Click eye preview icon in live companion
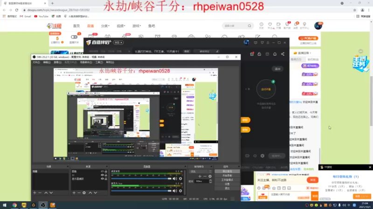Screen dimensions: 373x209 255,156
